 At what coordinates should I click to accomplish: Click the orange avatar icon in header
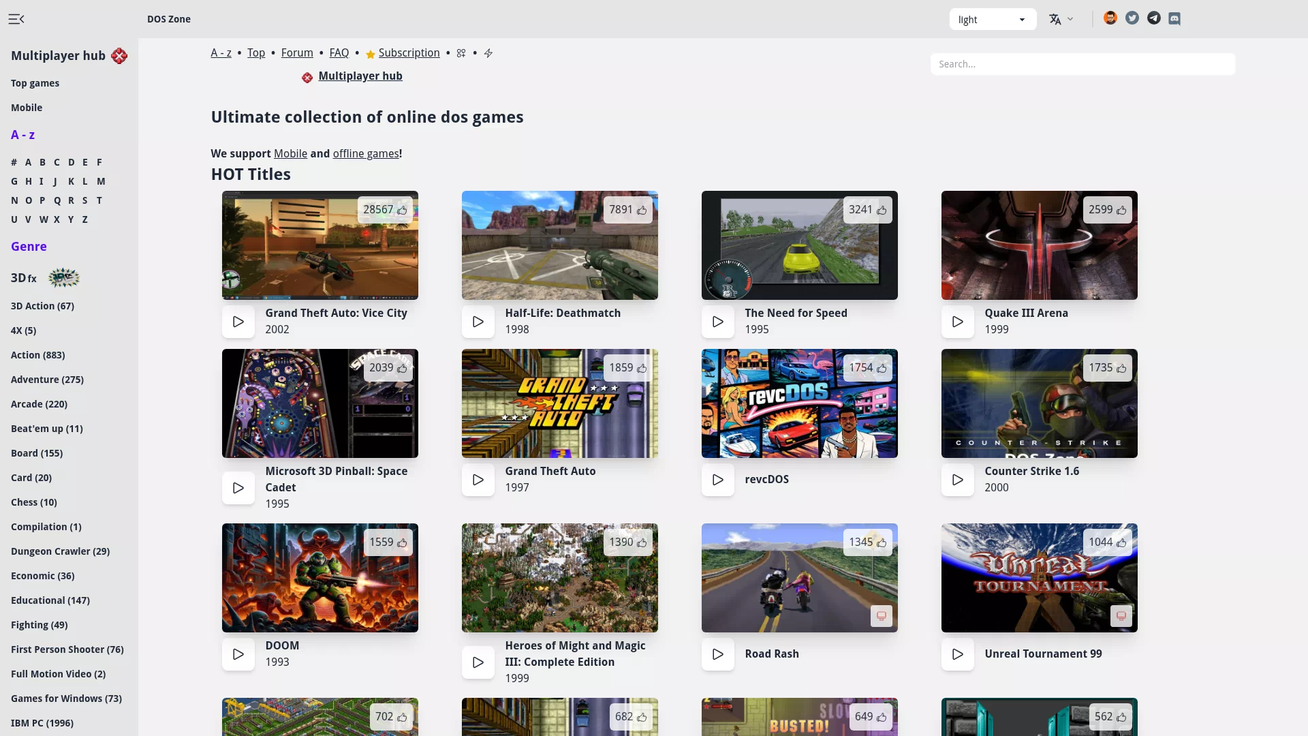point(1110,18)
